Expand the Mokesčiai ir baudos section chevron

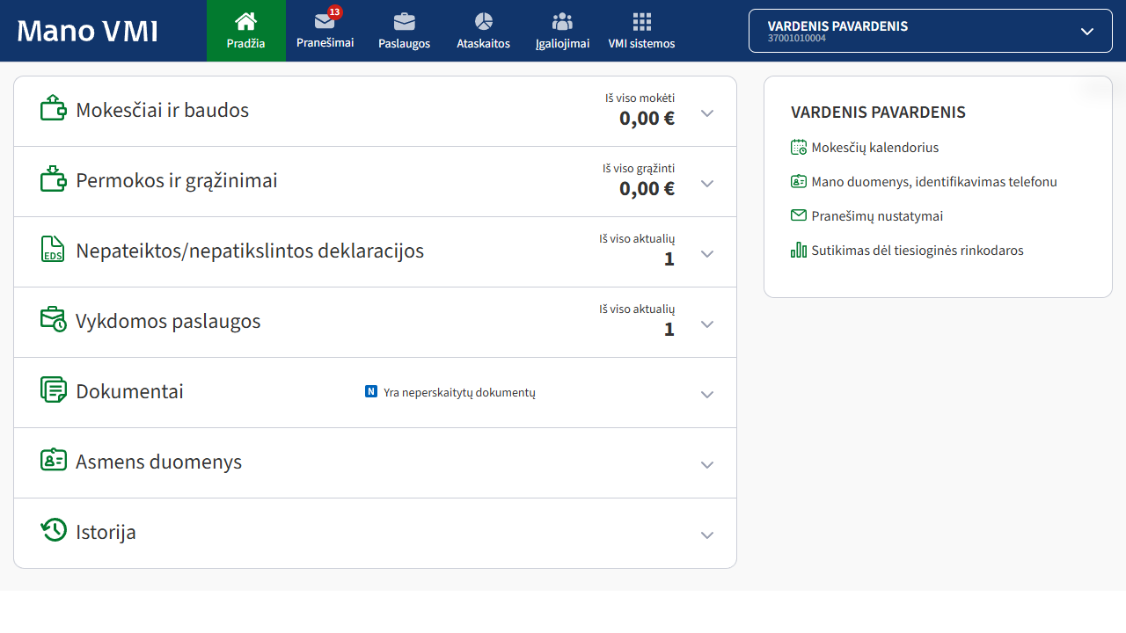tap(707, 113)
